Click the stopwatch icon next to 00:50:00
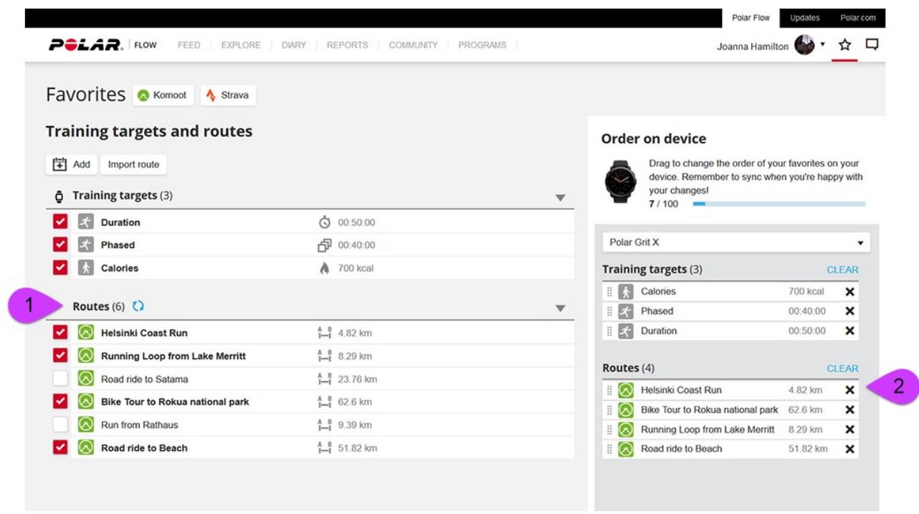Image resolution: width=919 pixels, height=514 pixels. point(325,222)
